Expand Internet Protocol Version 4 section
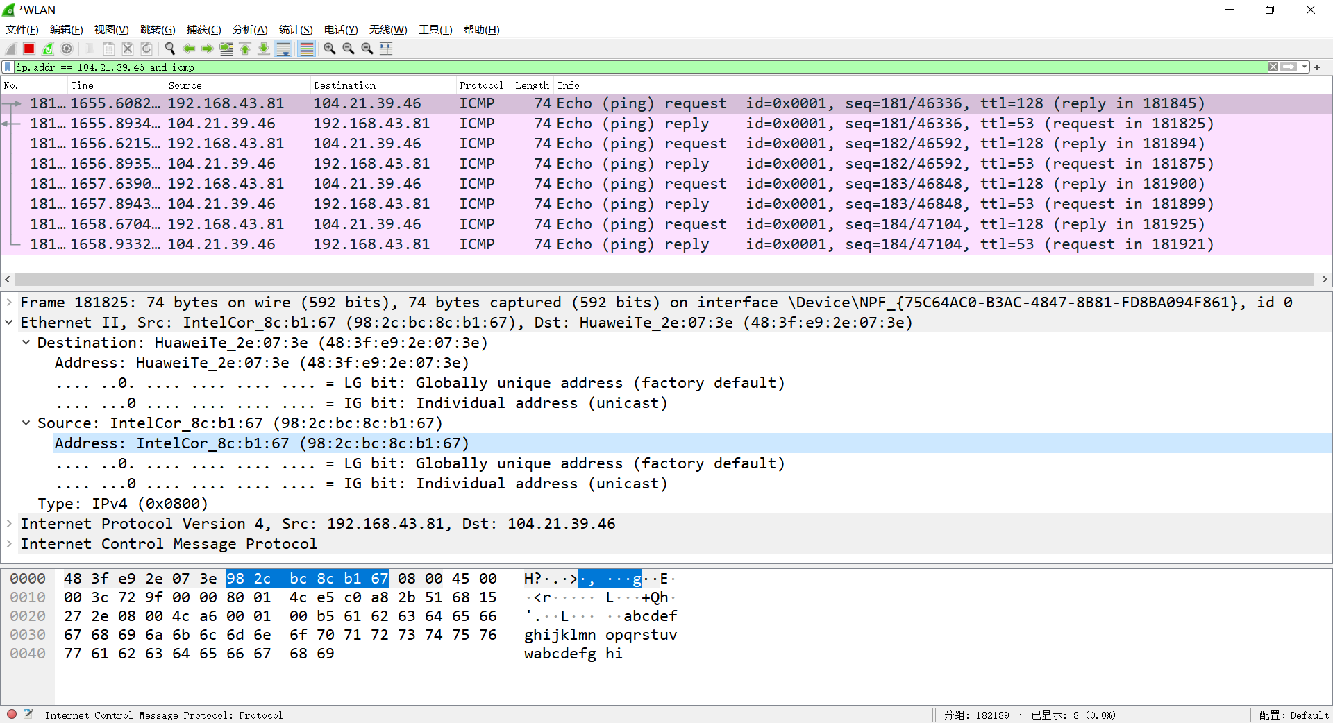Screen dimensions: 1333x723 point(9,524)
